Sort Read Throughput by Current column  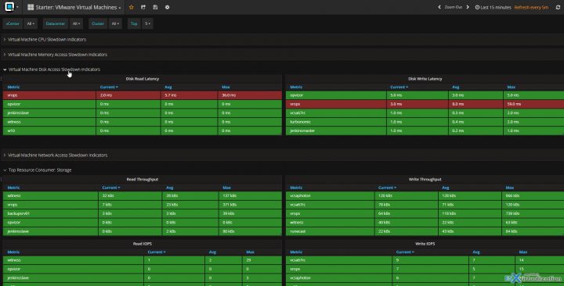(x=110, y=188)
